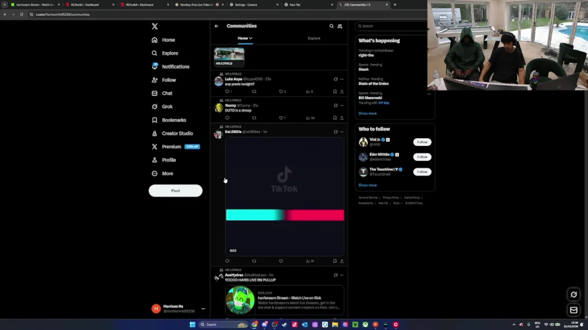Screen dimensions: 588x330
Task: Reply to 1tuvny's post
Action: [227, 118]
